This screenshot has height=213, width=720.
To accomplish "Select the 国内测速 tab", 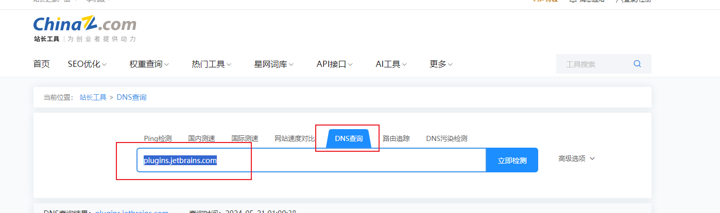I will 201,138.
